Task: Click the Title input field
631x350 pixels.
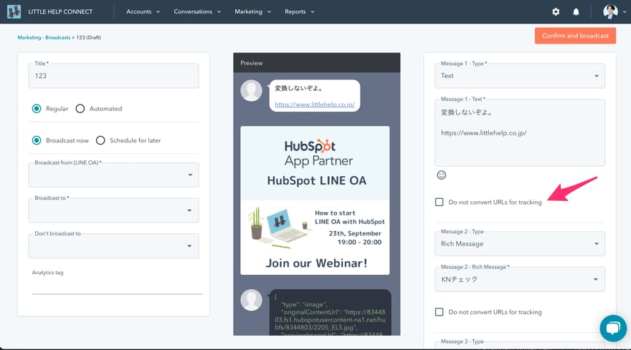Action: (115, 76)
